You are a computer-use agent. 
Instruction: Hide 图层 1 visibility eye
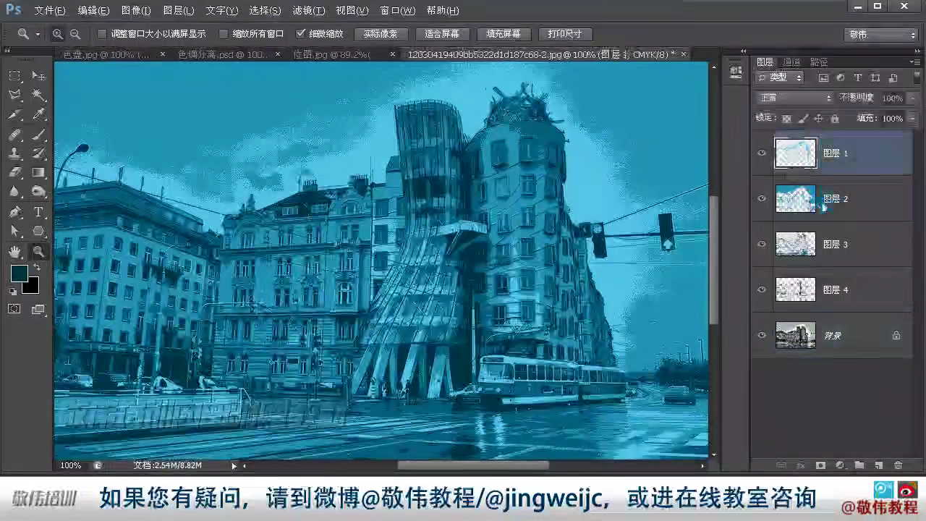point(762,153)
